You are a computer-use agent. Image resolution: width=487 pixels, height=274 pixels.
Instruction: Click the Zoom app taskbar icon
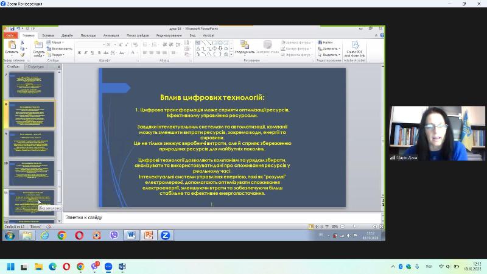109,266
